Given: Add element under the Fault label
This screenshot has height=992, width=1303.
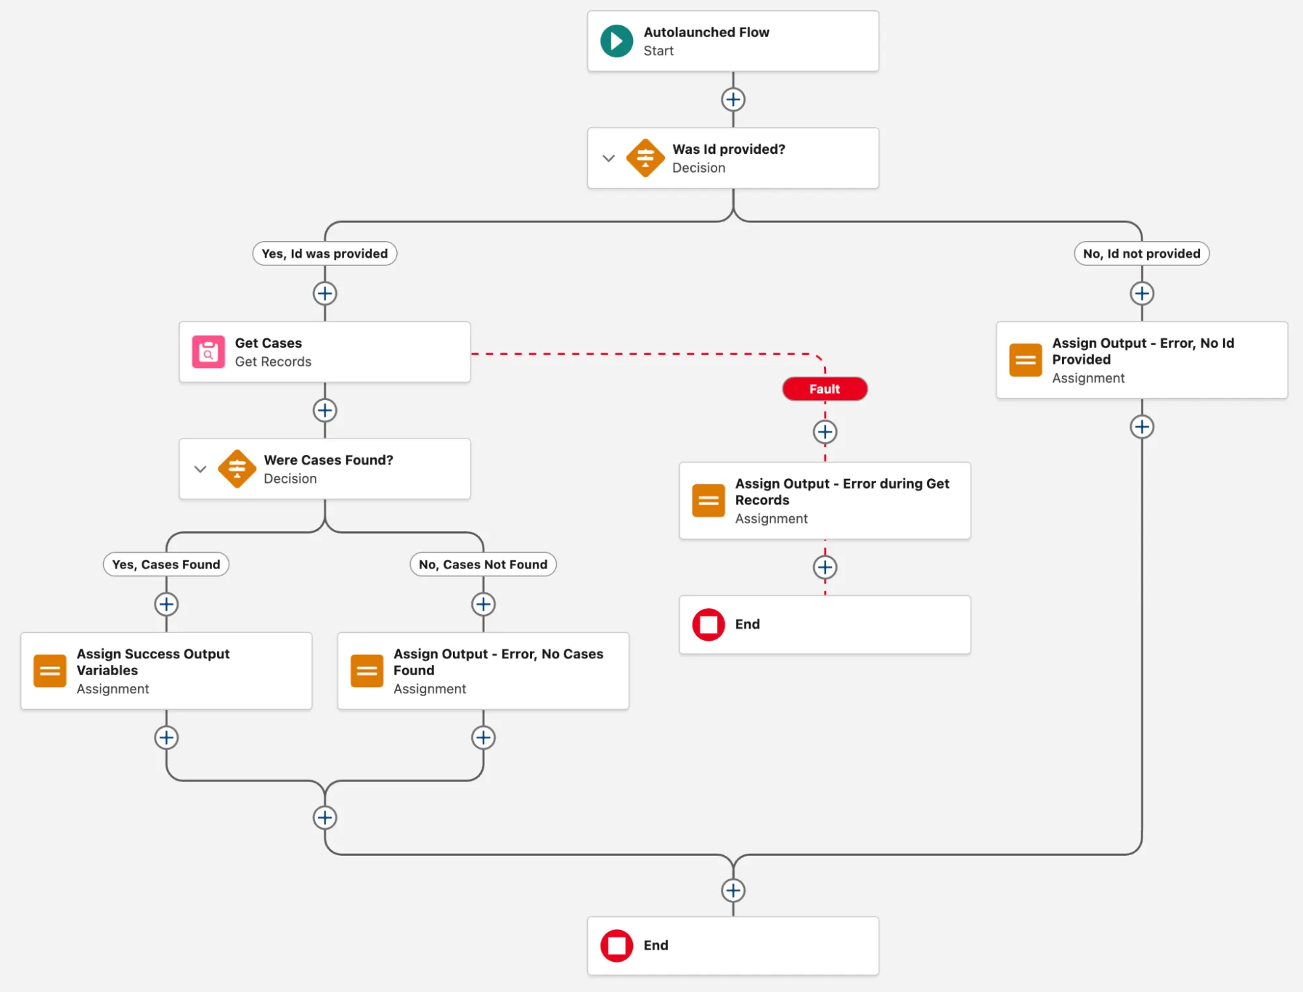Looking at the screenshot, I should pyautogui.click(x=825, y=431).
